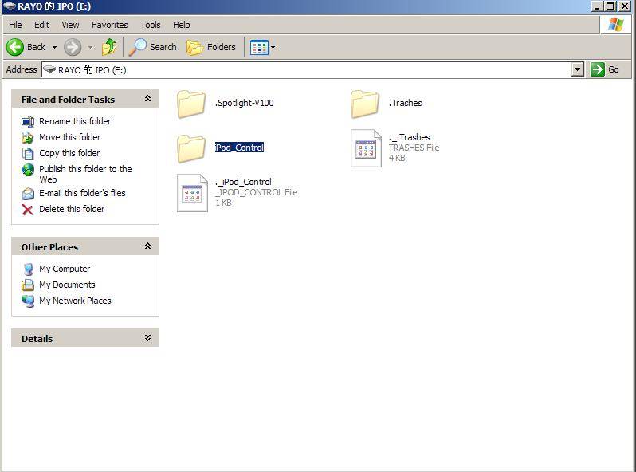Minimize the Explorer window
This screenshot has width=636, height=472.
coord(597,6)
